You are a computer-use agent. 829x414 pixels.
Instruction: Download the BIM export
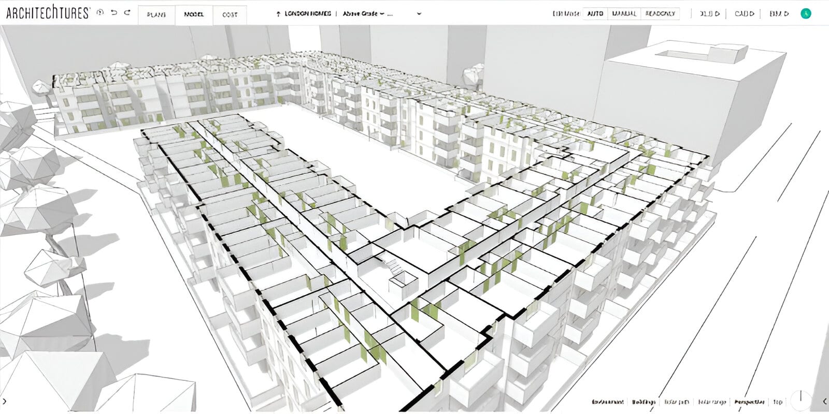pyautogui.click(x=779, y=13)
